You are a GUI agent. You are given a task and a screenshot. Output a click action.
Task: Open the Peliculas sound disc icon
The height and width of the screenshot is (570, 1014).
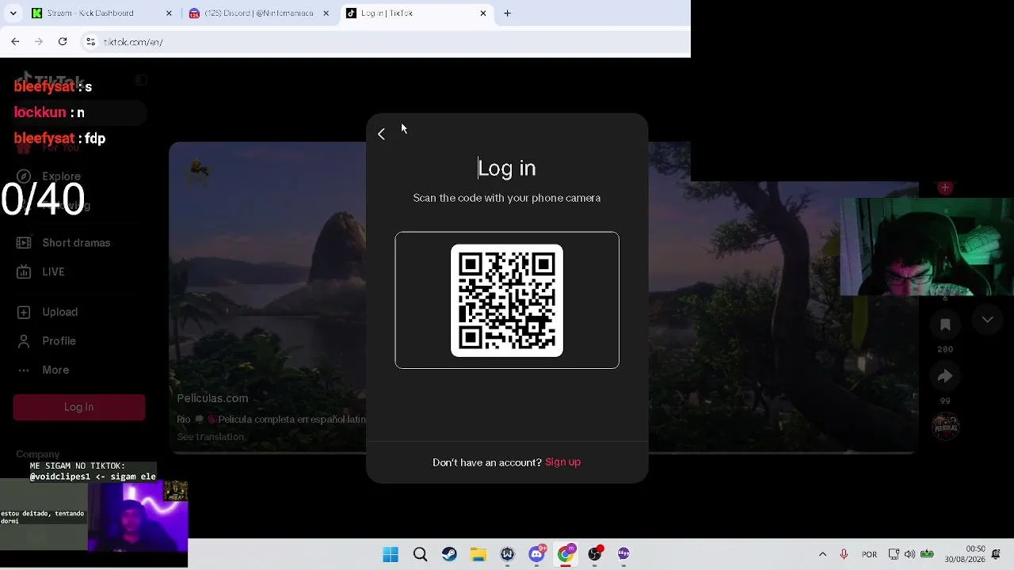tap(945, 427)
